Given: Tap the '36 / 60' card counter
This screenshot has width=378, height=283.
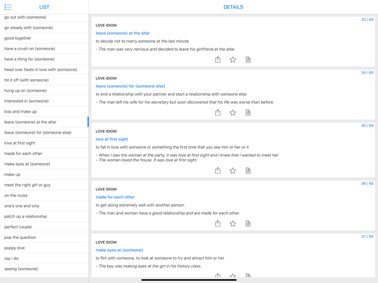Looking at the screenshot, I should [x=367, y=183].
